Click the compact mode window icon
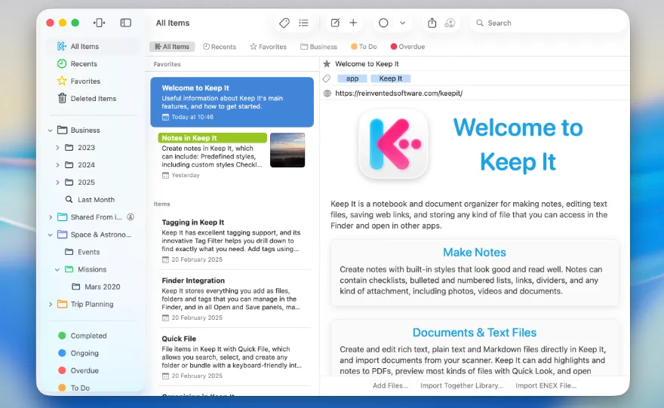The height and width of the screenshot is (408, 664). 99,23
